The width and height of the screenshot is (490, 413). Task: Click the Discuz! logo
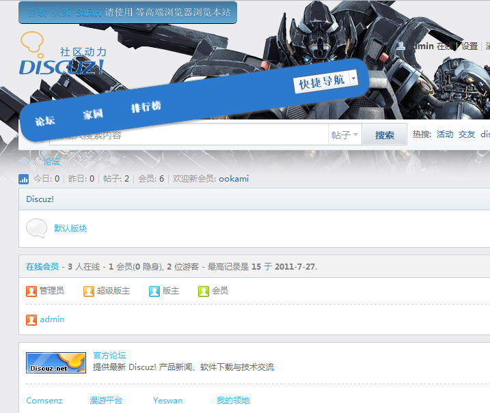[x=63, y=53]
